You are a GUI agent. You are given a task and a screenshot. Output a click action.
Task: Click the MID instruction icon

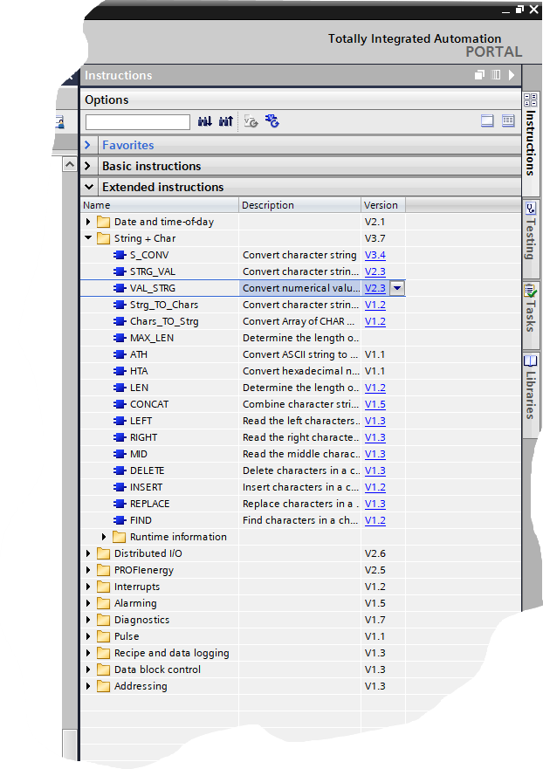click(x=120, y=454)
